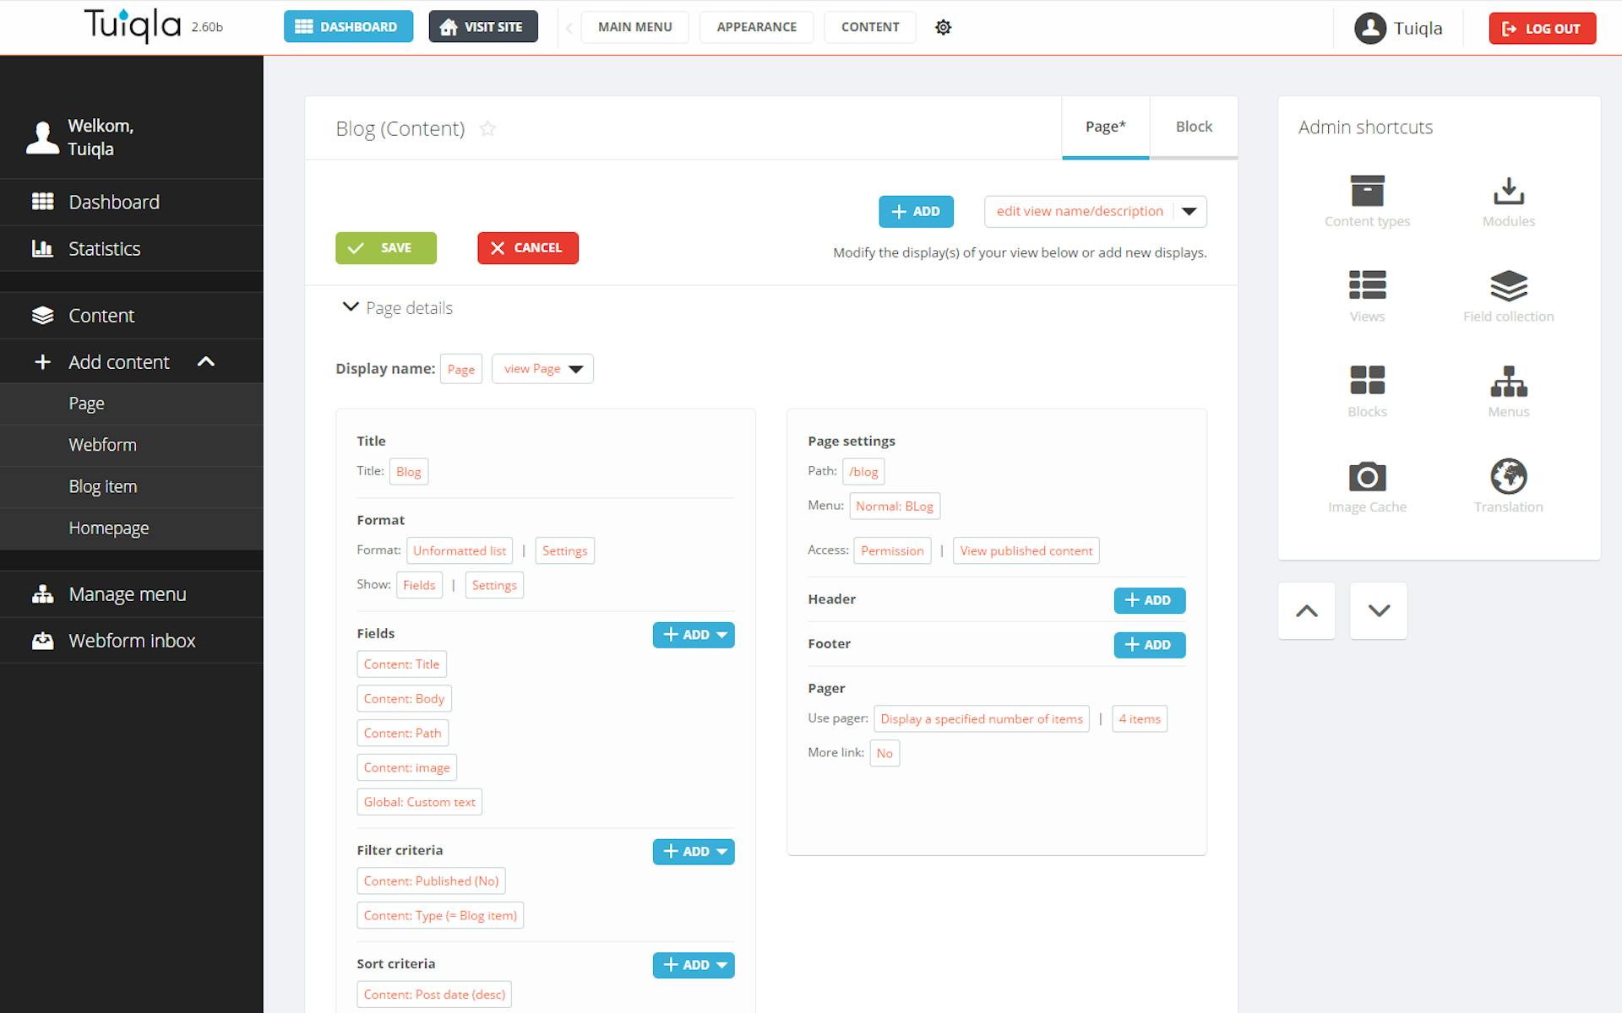
Task: Open the Filter criteria ADD dropdown
Action: (694, 852)
